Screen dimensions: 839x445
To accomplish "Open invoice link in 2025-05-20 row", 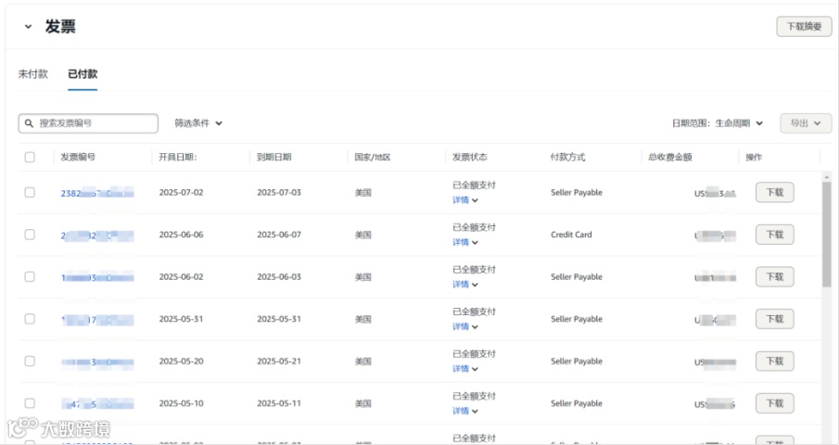I will click(x=96, y=362).
